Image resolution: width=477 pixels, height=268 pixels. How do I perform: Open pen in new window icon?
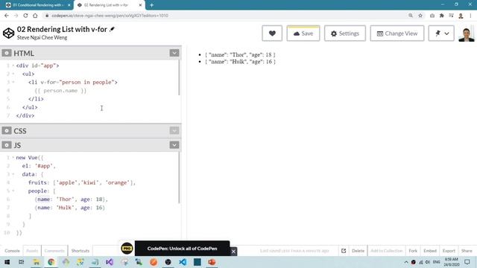click(344, 251)
